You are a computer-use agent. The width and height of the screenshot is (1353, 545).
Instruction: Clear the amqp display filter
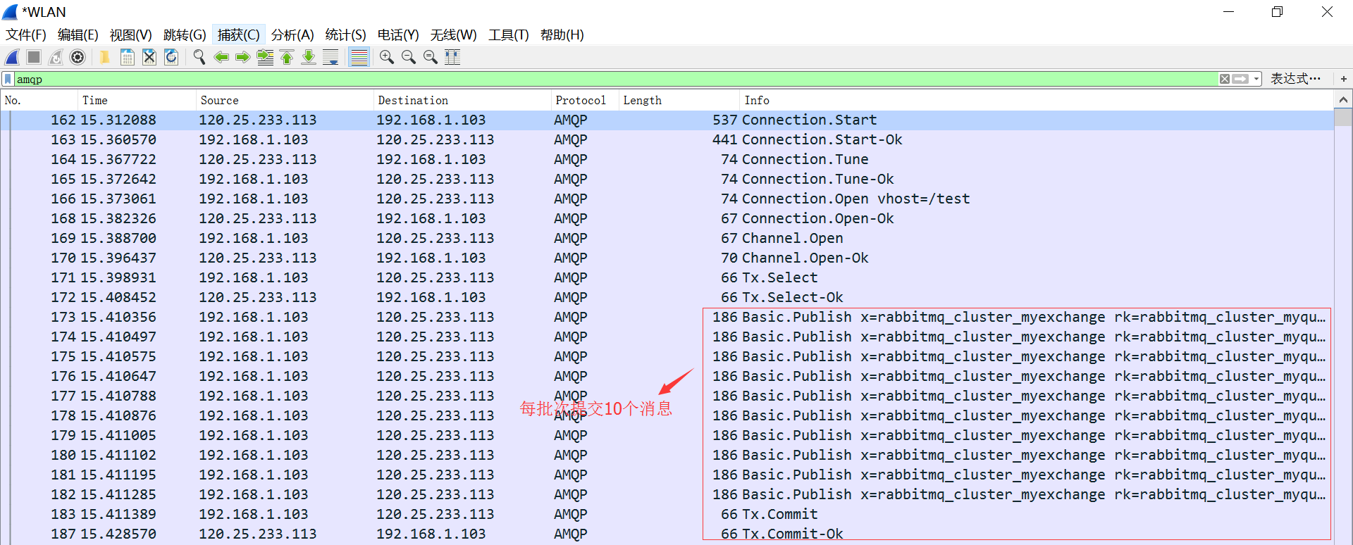(1225, 79)
